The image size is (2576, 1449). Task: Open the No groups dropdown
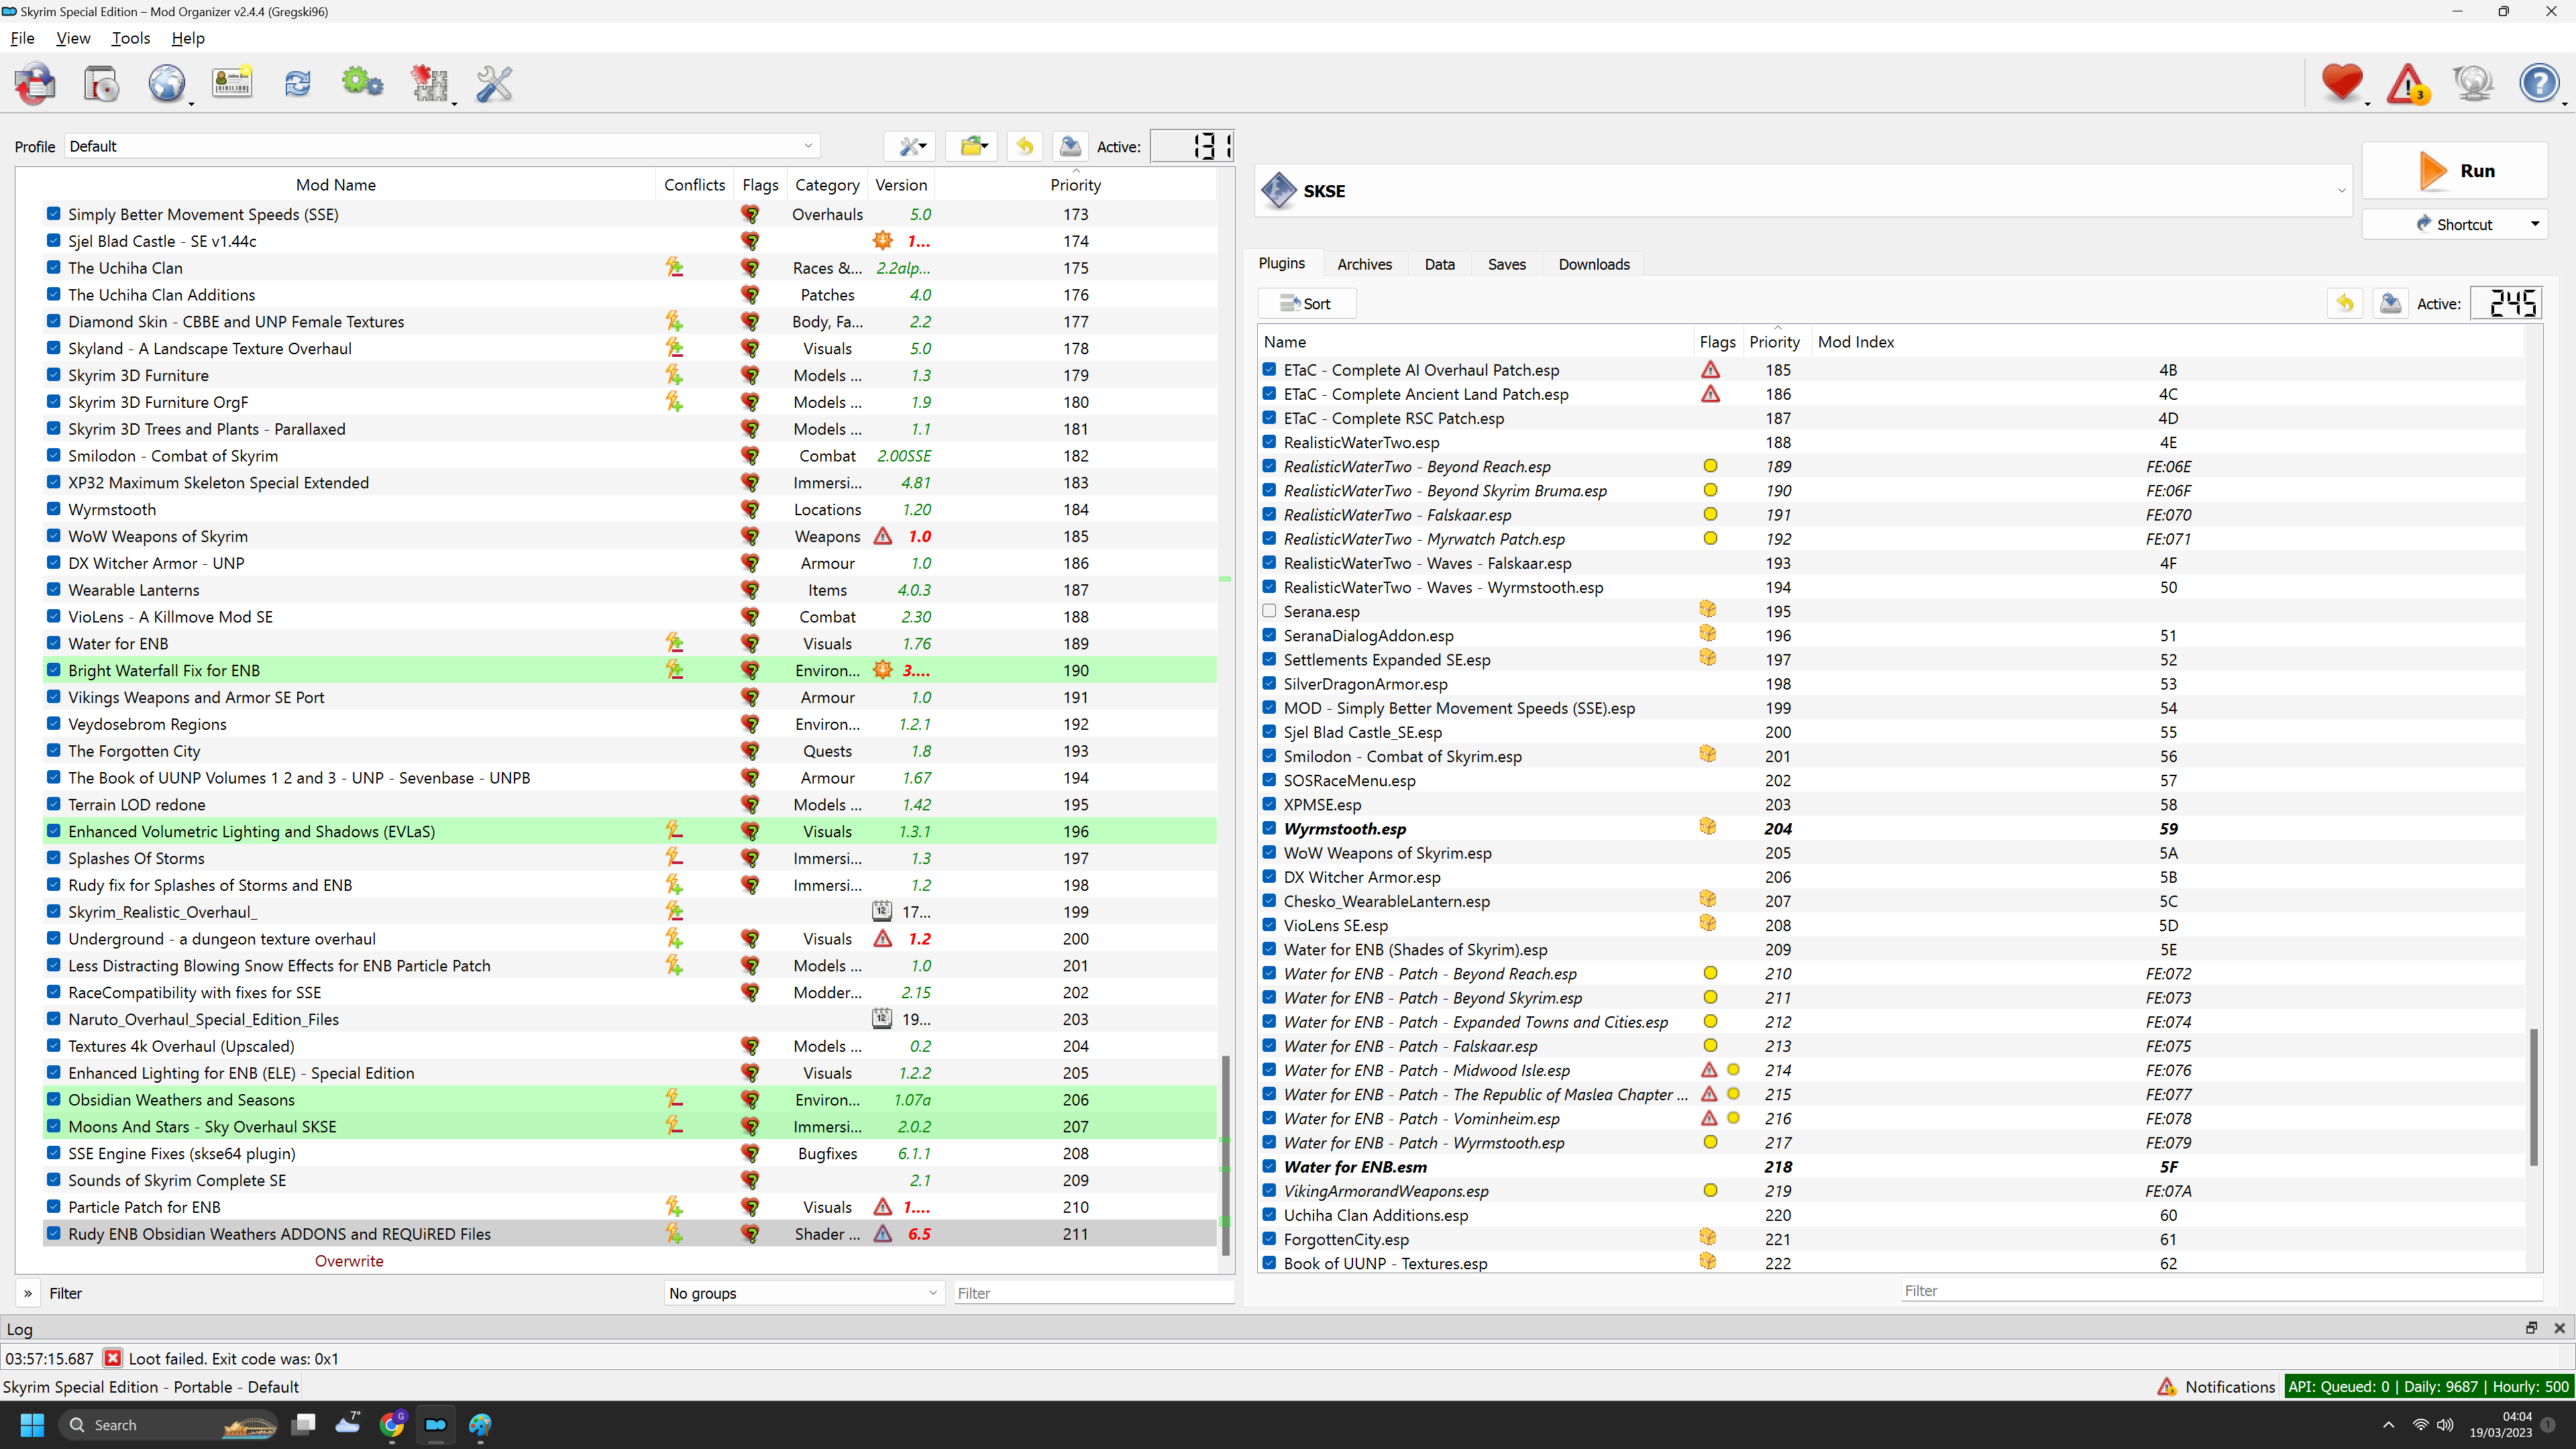[803, 1292]
